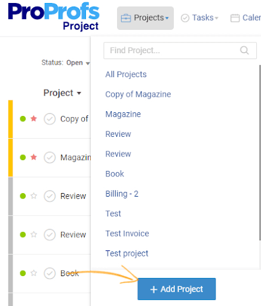Choose the second Review entry in dropdown
The height and width of the screenshot is (306, 261).
[118, 154]
